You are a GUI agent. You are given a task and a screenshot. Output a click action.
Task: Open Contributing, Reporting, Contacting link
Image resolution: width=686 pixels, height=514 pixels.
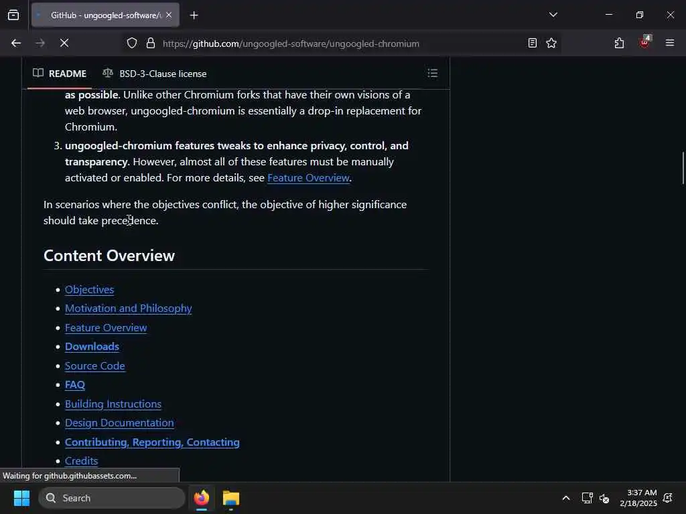[152, 442]
